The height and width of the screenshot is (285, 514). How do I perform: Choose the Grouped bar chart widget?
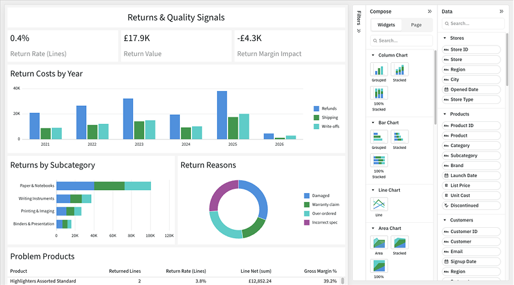[379, 137]
